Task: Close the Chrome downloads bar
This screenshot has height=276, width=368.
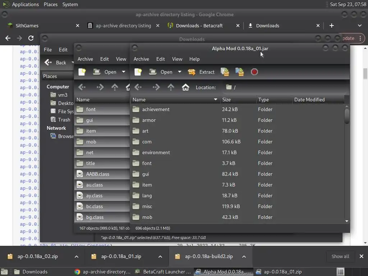Action: coord(362,257)
